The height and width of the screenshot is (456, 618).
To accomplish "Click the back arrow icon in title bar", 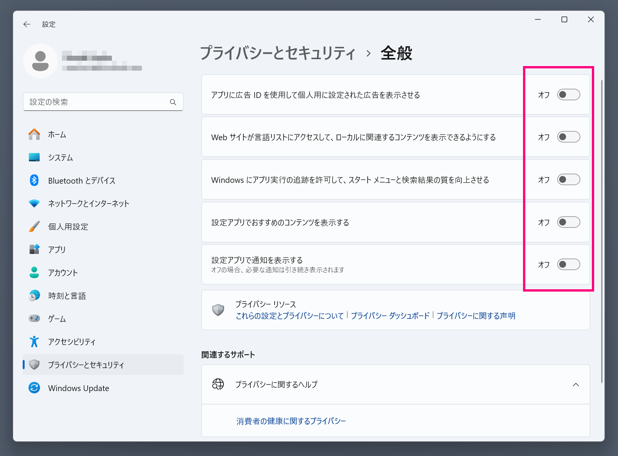I will pyautogui.click(x=27, y=24).
